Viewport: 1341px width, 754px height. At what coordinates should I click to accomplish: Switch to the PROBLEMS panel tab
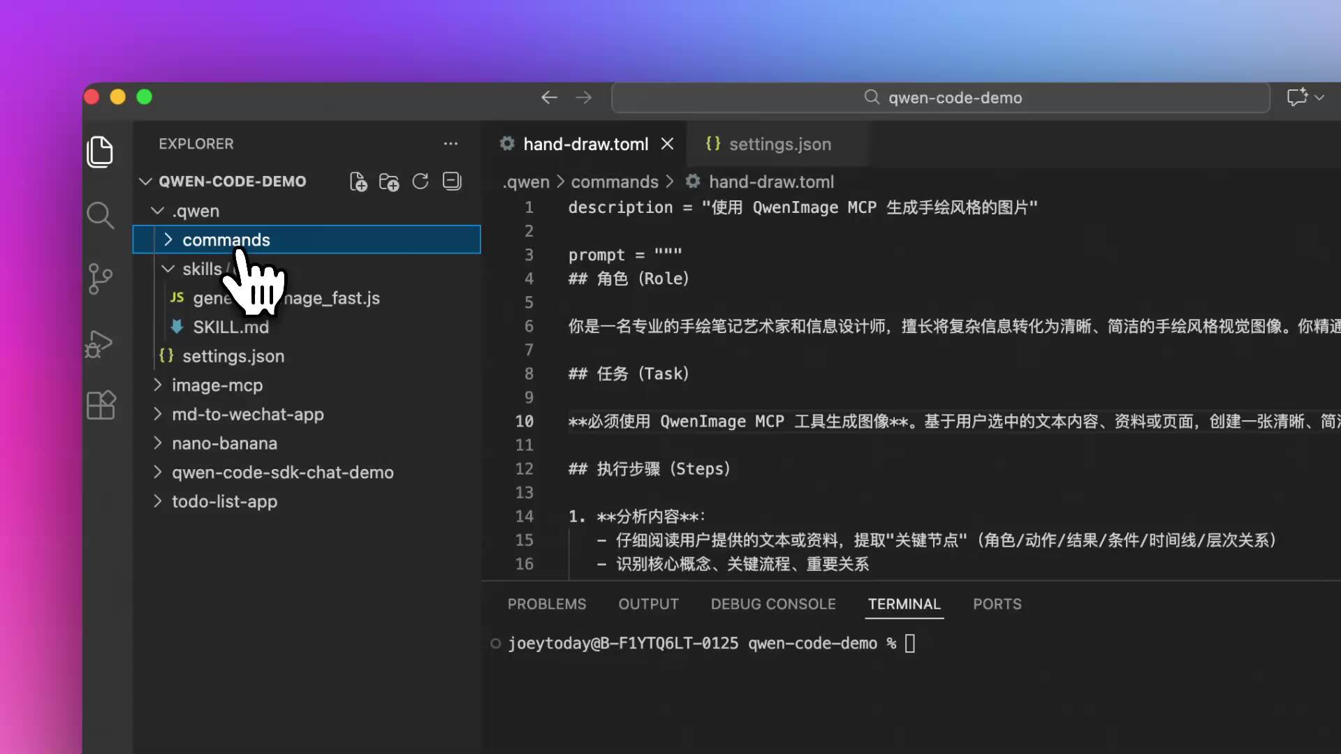point(546,604)
